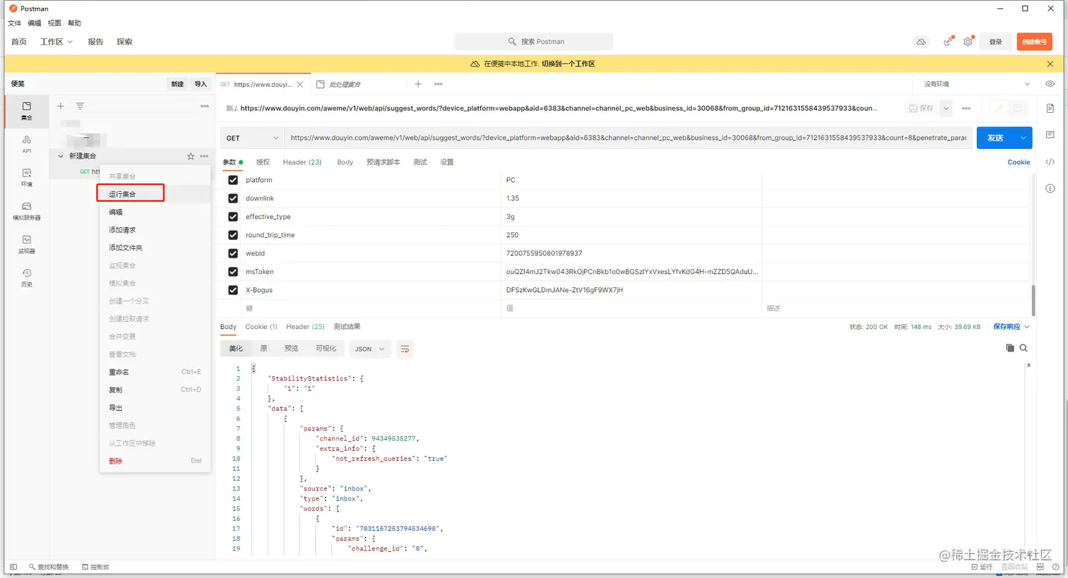Image resolution: width=1068 pixels, height=578 pixels.
Task: Open the tab bar's three-dot options
Action: coord(438,84)
